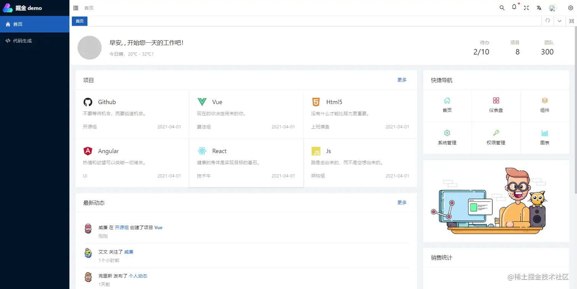The image size is (577, 289).
Task: Click the 上班摸鱼 group label
Action: pos(320,127)
